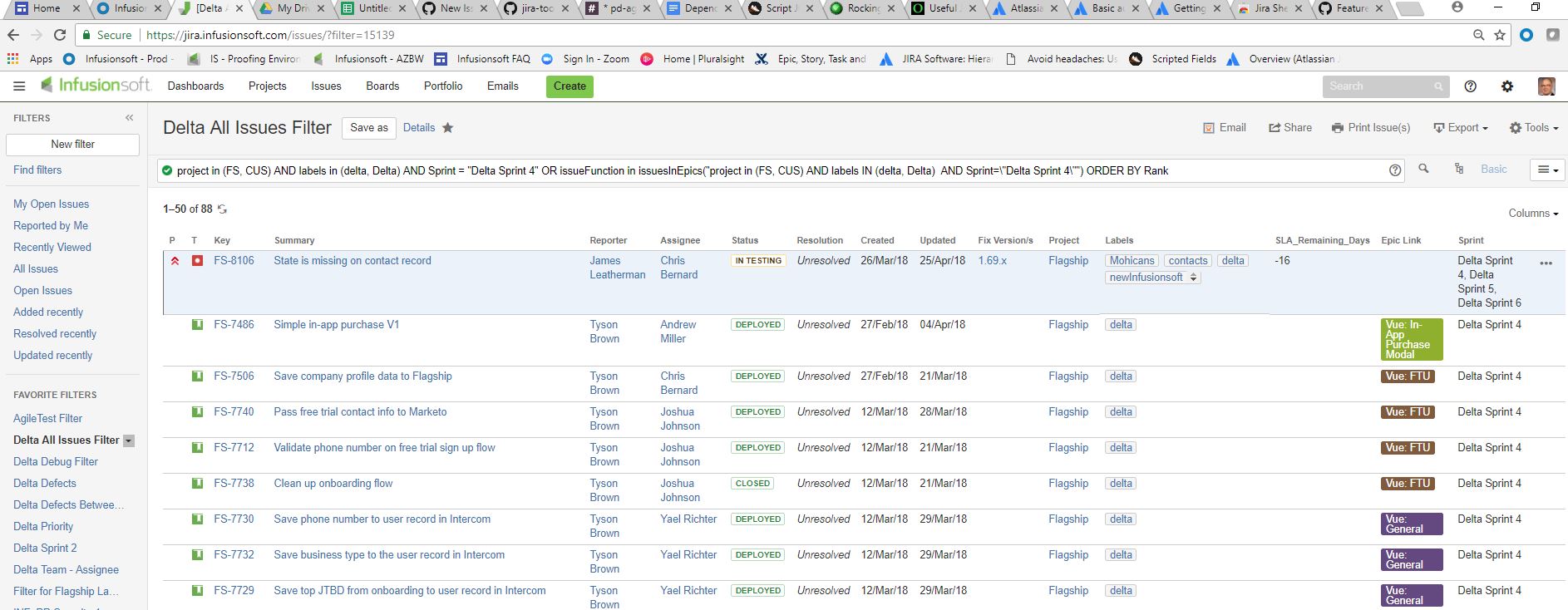1568x610 pixels.
Task: Star the Delta All Issues Filter
Action: tap(447, 127)
